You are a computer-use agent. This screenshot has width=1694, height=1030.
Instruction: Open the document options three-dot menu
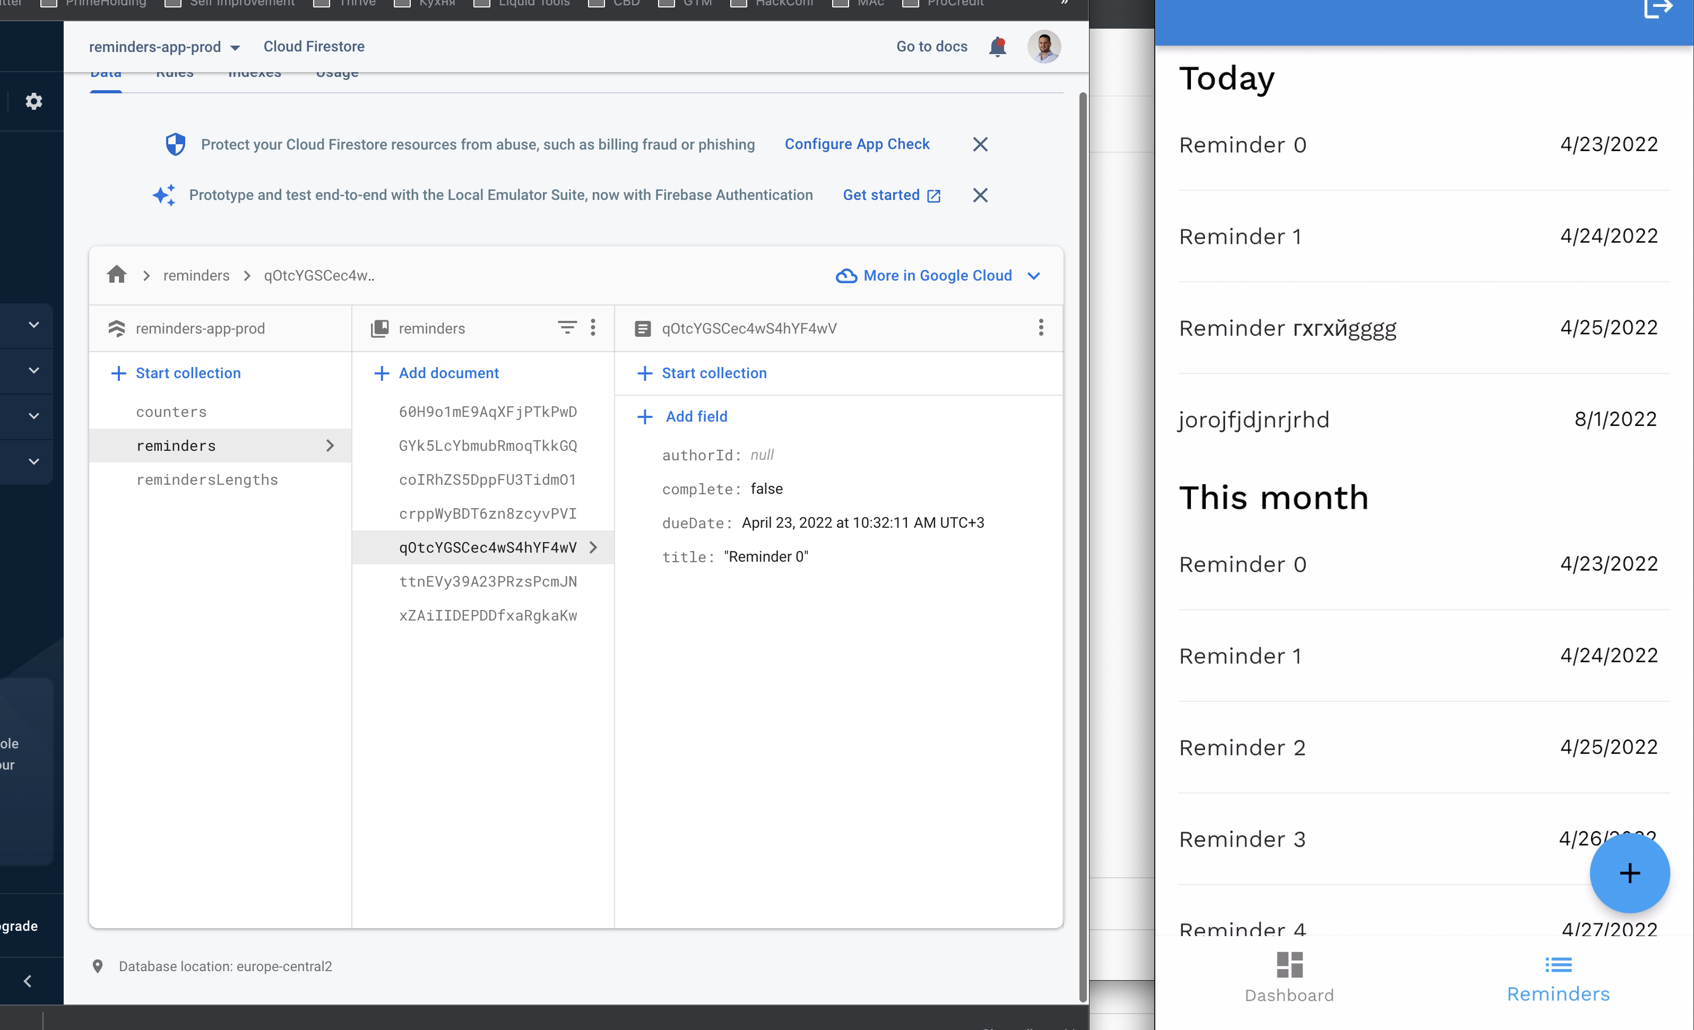click(1041, 328)
